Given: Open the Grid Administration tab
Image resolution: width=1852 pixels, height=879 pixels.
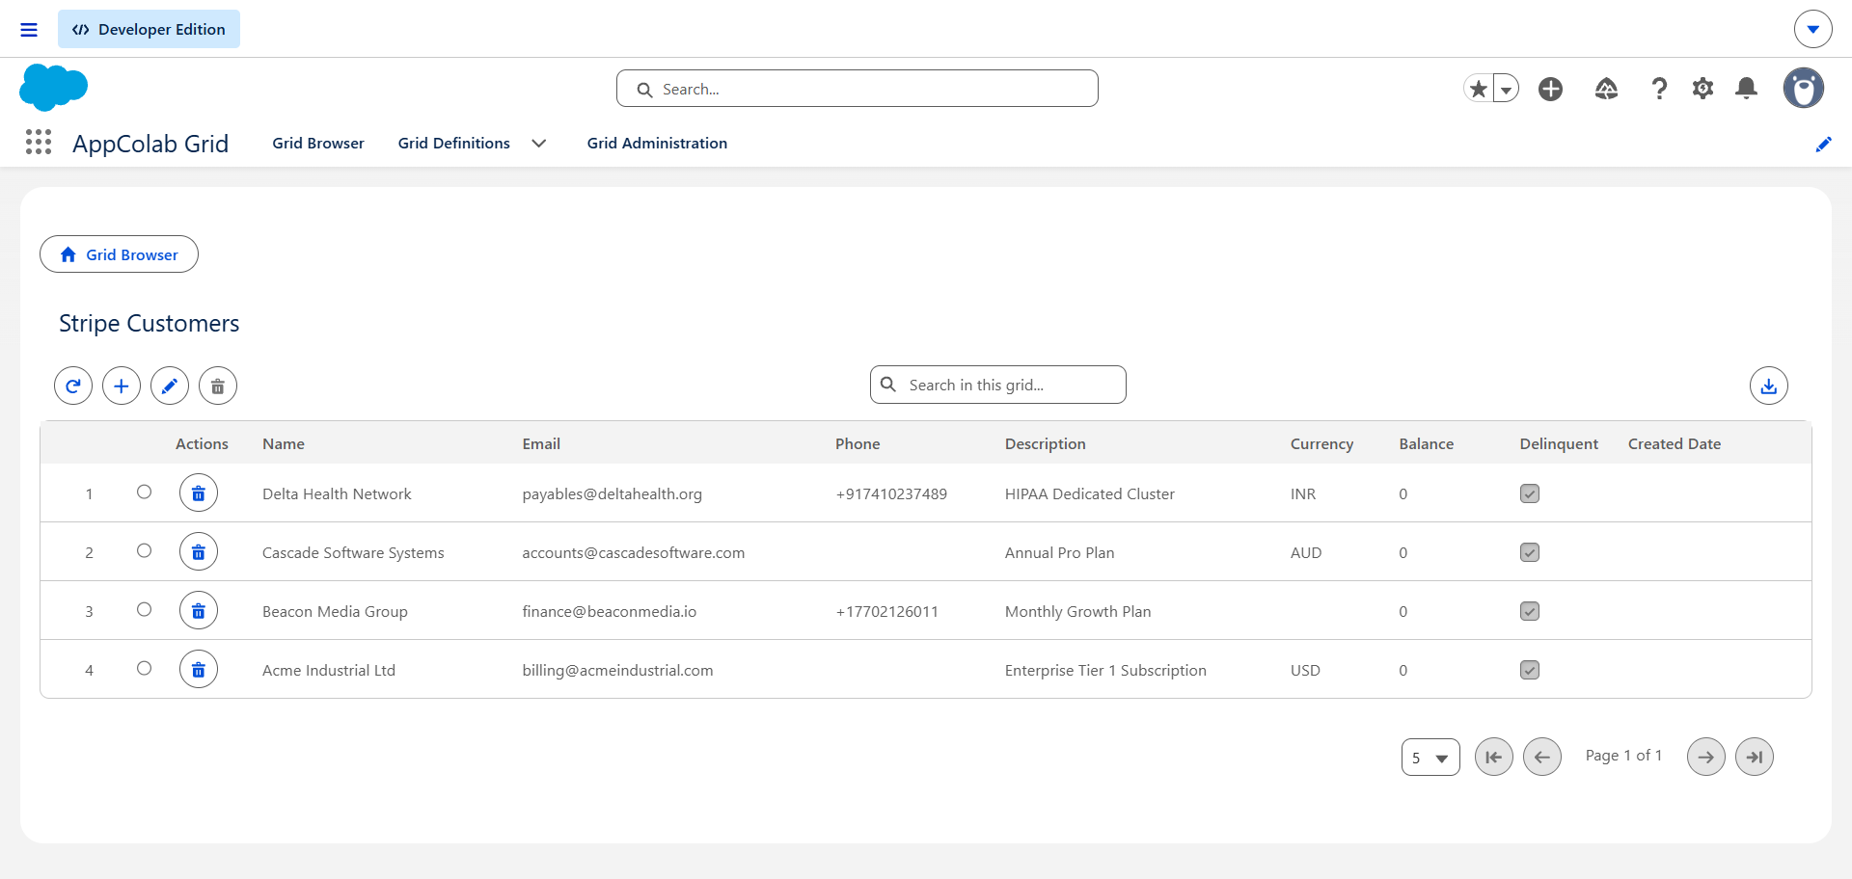Looking at the screenshot, I should coord(657,144).
